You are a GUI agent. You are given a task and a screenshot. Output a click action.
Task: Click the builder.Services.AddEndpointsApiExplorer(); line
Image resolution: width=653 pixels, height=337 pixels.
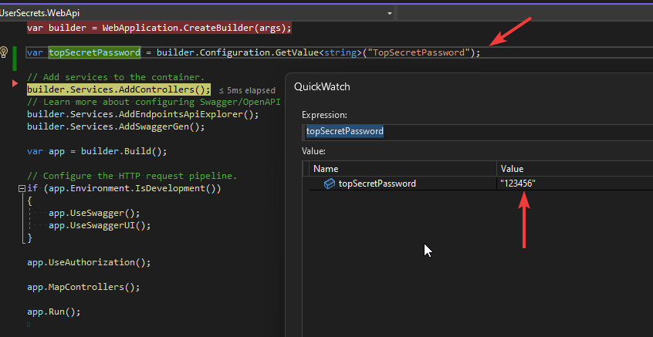point(143,114)
